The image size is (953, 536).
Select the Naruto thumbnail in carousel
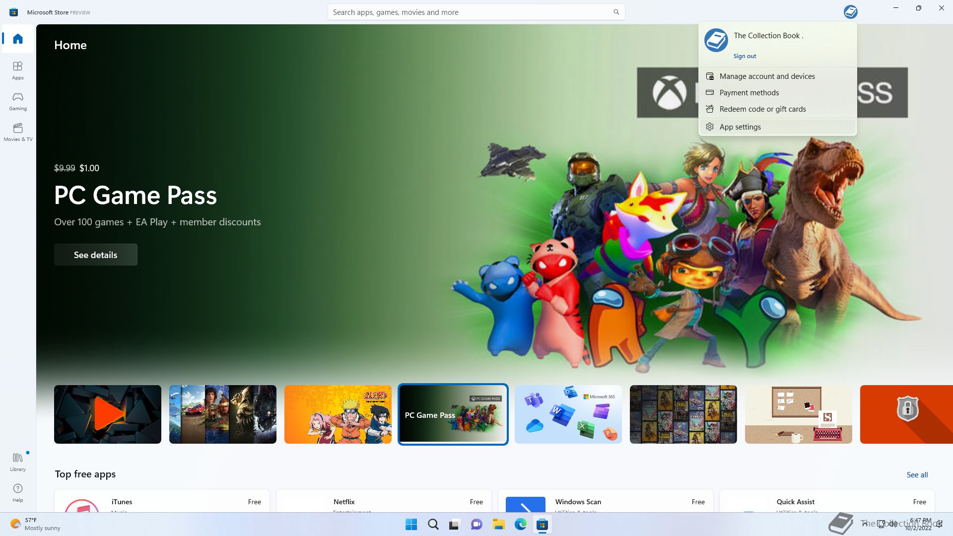tap(338, 414)
